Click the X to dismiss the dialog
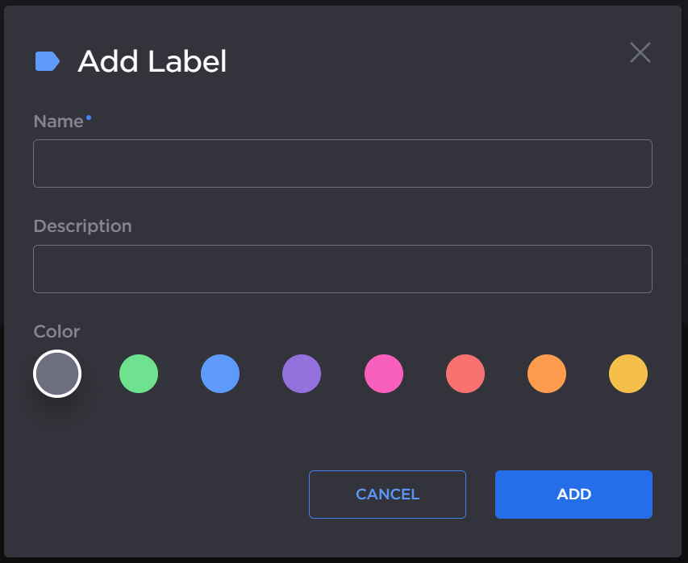The height and width of the screenshot is (563, 688). coord(640,52)
